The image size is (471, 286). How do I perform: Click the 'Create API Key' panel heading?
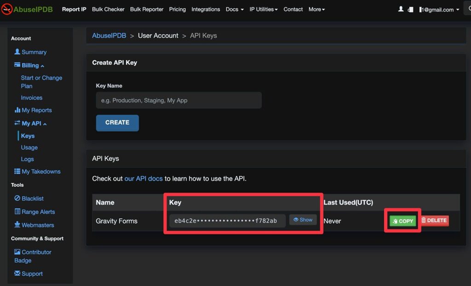(115, 63)
